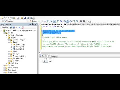Save the query with the floppy disk icon
Screen dimensions: 120x90
point(25,18)
